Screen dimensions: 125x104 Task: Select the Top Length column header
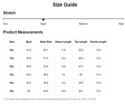click(81, 42)
